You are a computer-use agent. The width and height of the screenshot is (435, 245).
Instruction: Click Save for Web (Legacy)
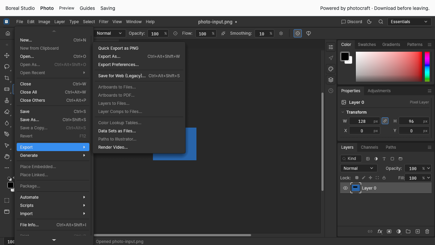139,76
